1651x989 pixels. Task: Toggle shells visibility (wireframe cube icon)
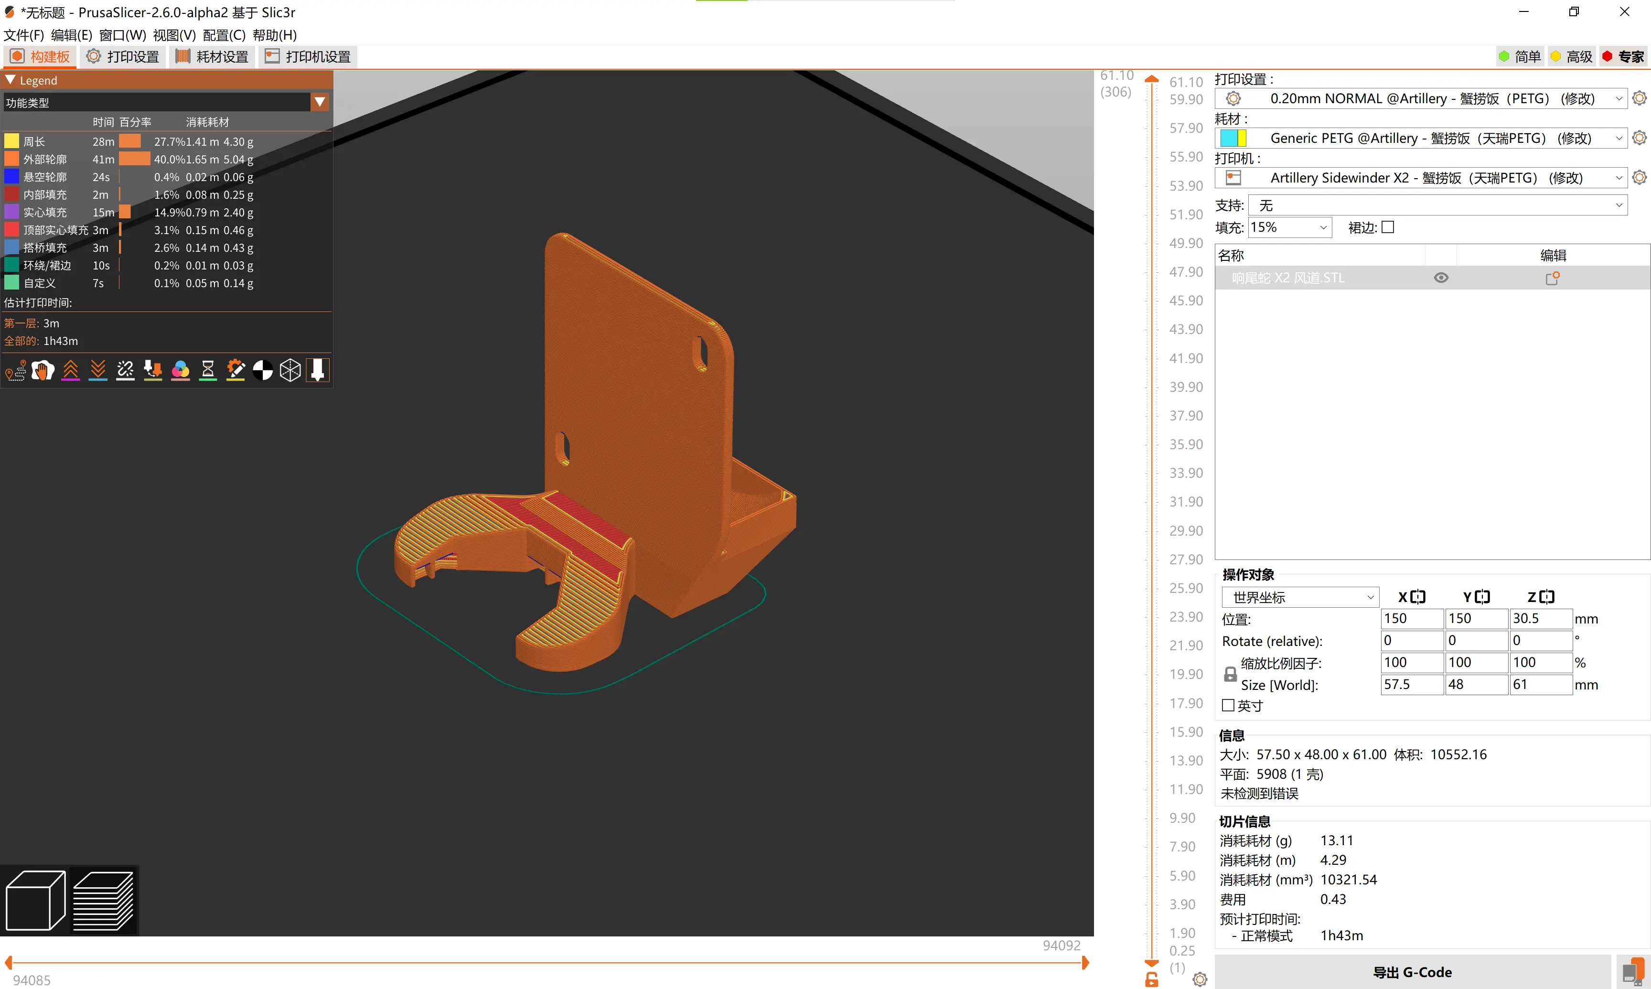coord(290,371)
